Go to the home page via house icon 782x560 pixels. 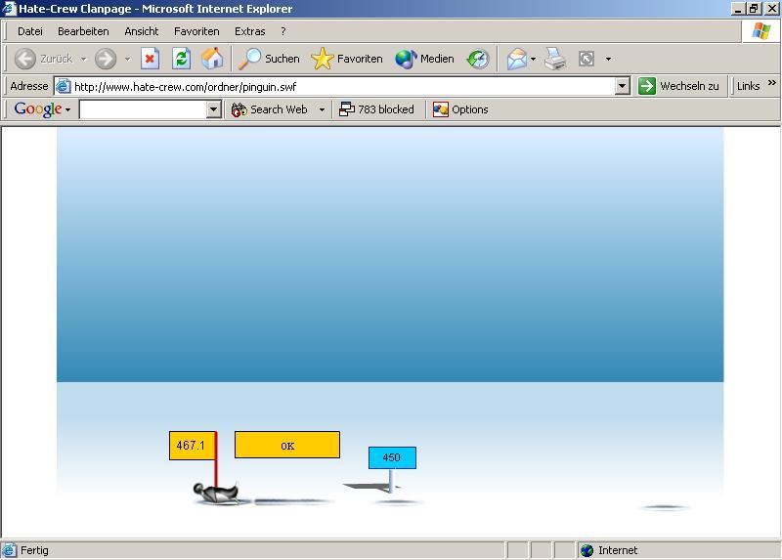212,59
